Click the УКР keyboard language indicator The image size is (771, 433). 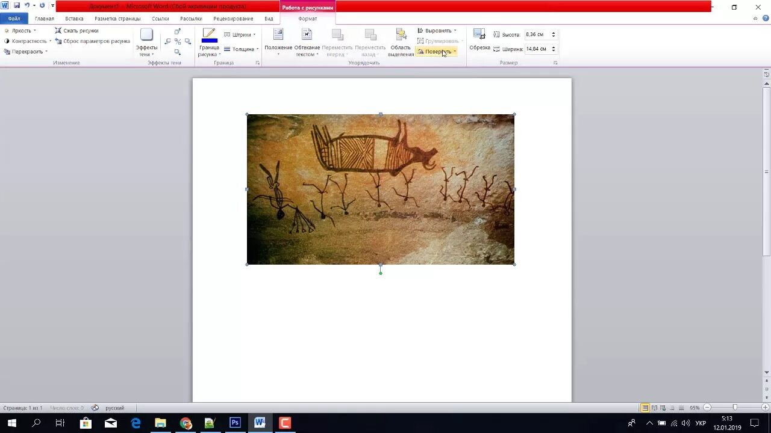(701, 423)
